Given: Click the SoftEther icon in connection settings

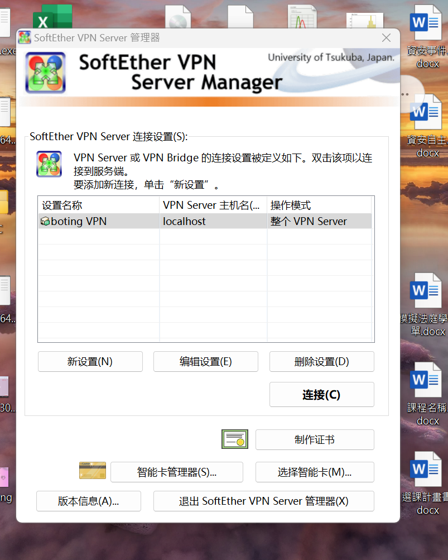Looking at the screenshot, I should (49, 164).
